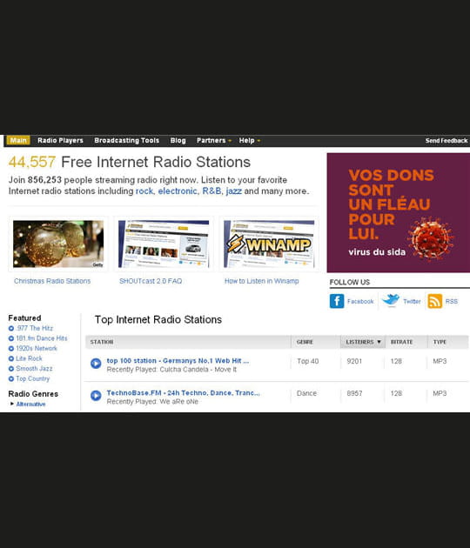Open 181.fm Dance Hits featured station
This screenshot has height=548, width=470.
(x=42, y=338)
